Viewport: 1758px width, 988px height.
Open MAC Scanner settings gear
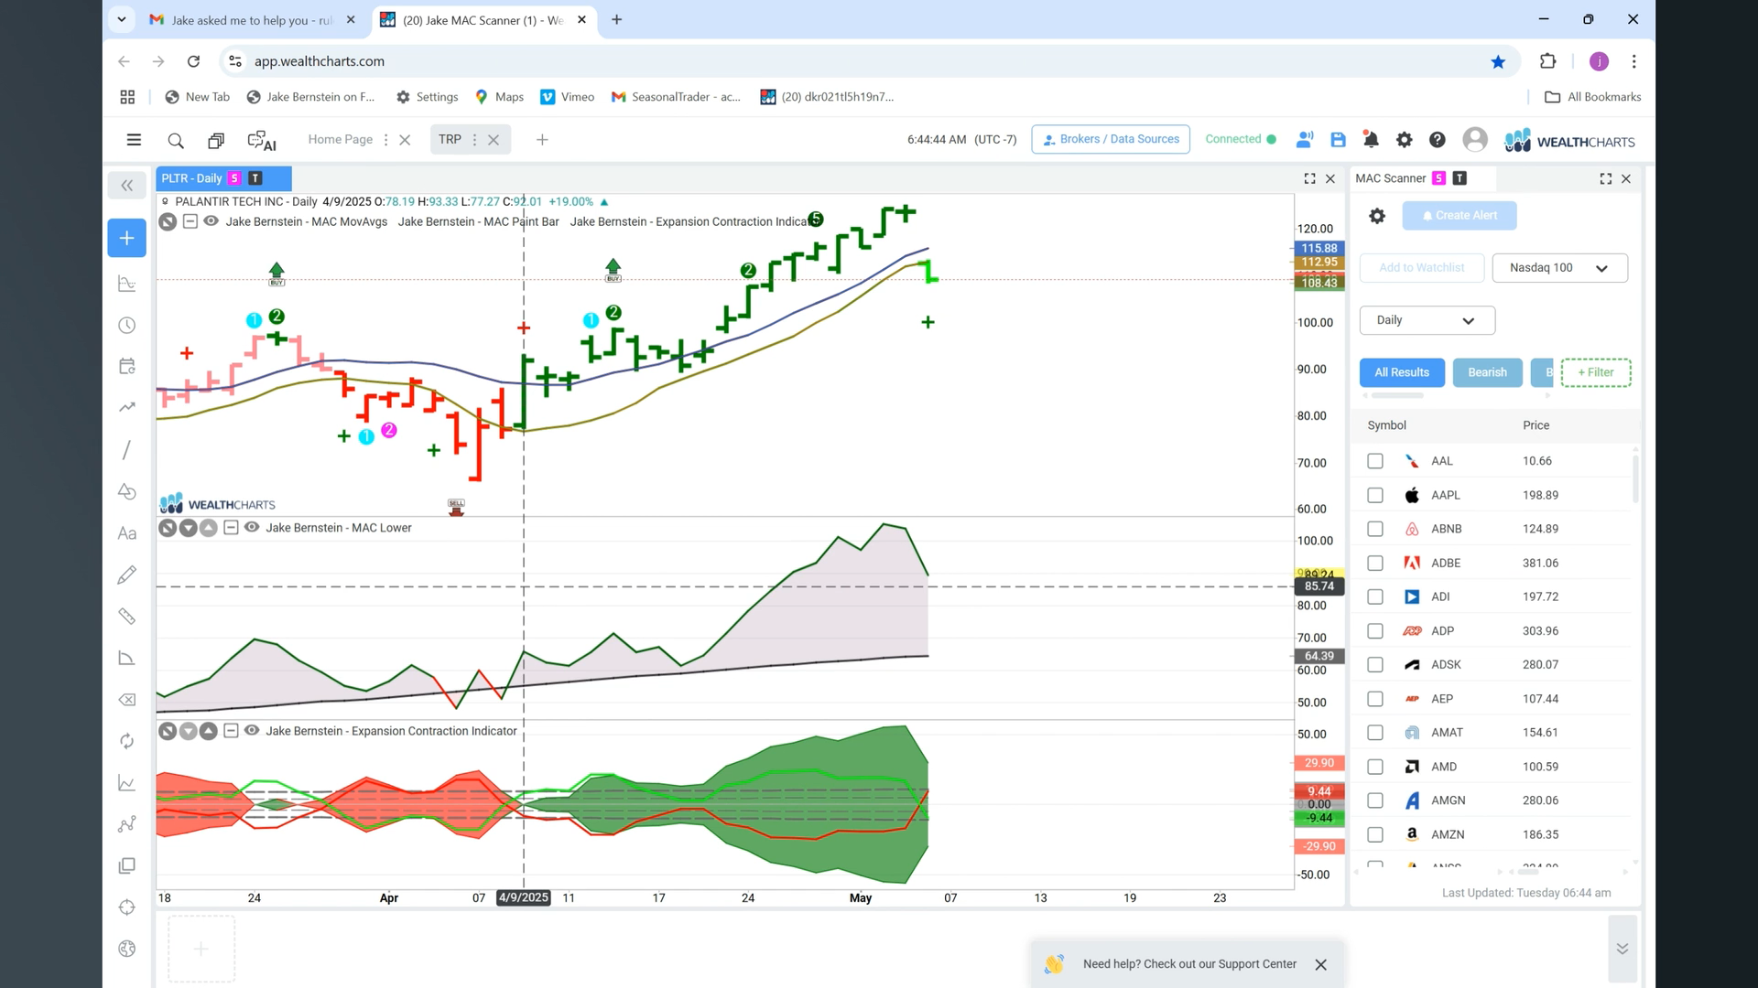1376,216
